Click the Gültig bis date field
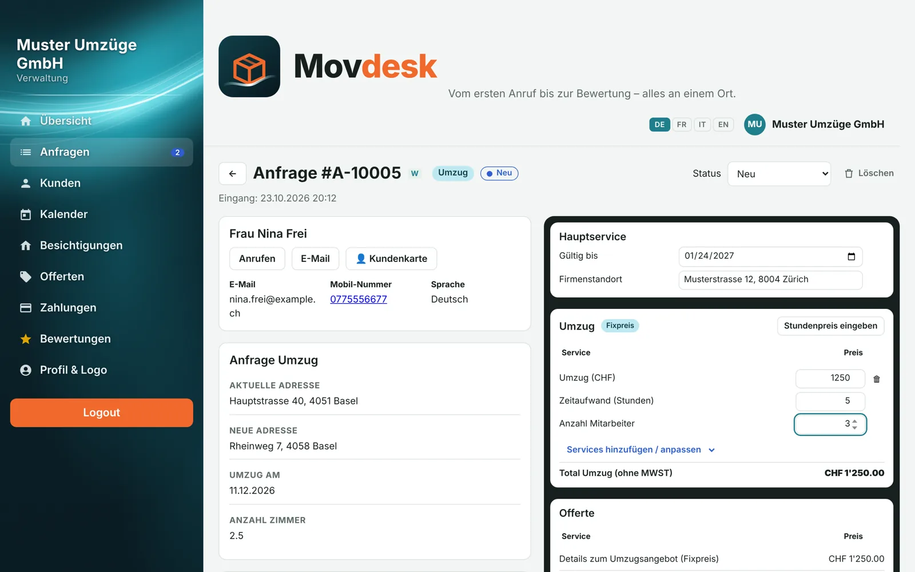The image size is (915, 572). click(x=770, y=256)
